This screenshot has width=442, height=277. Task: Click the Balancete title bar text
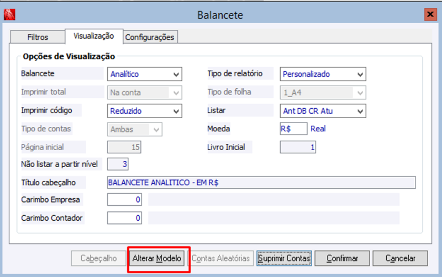pos(220,15)
